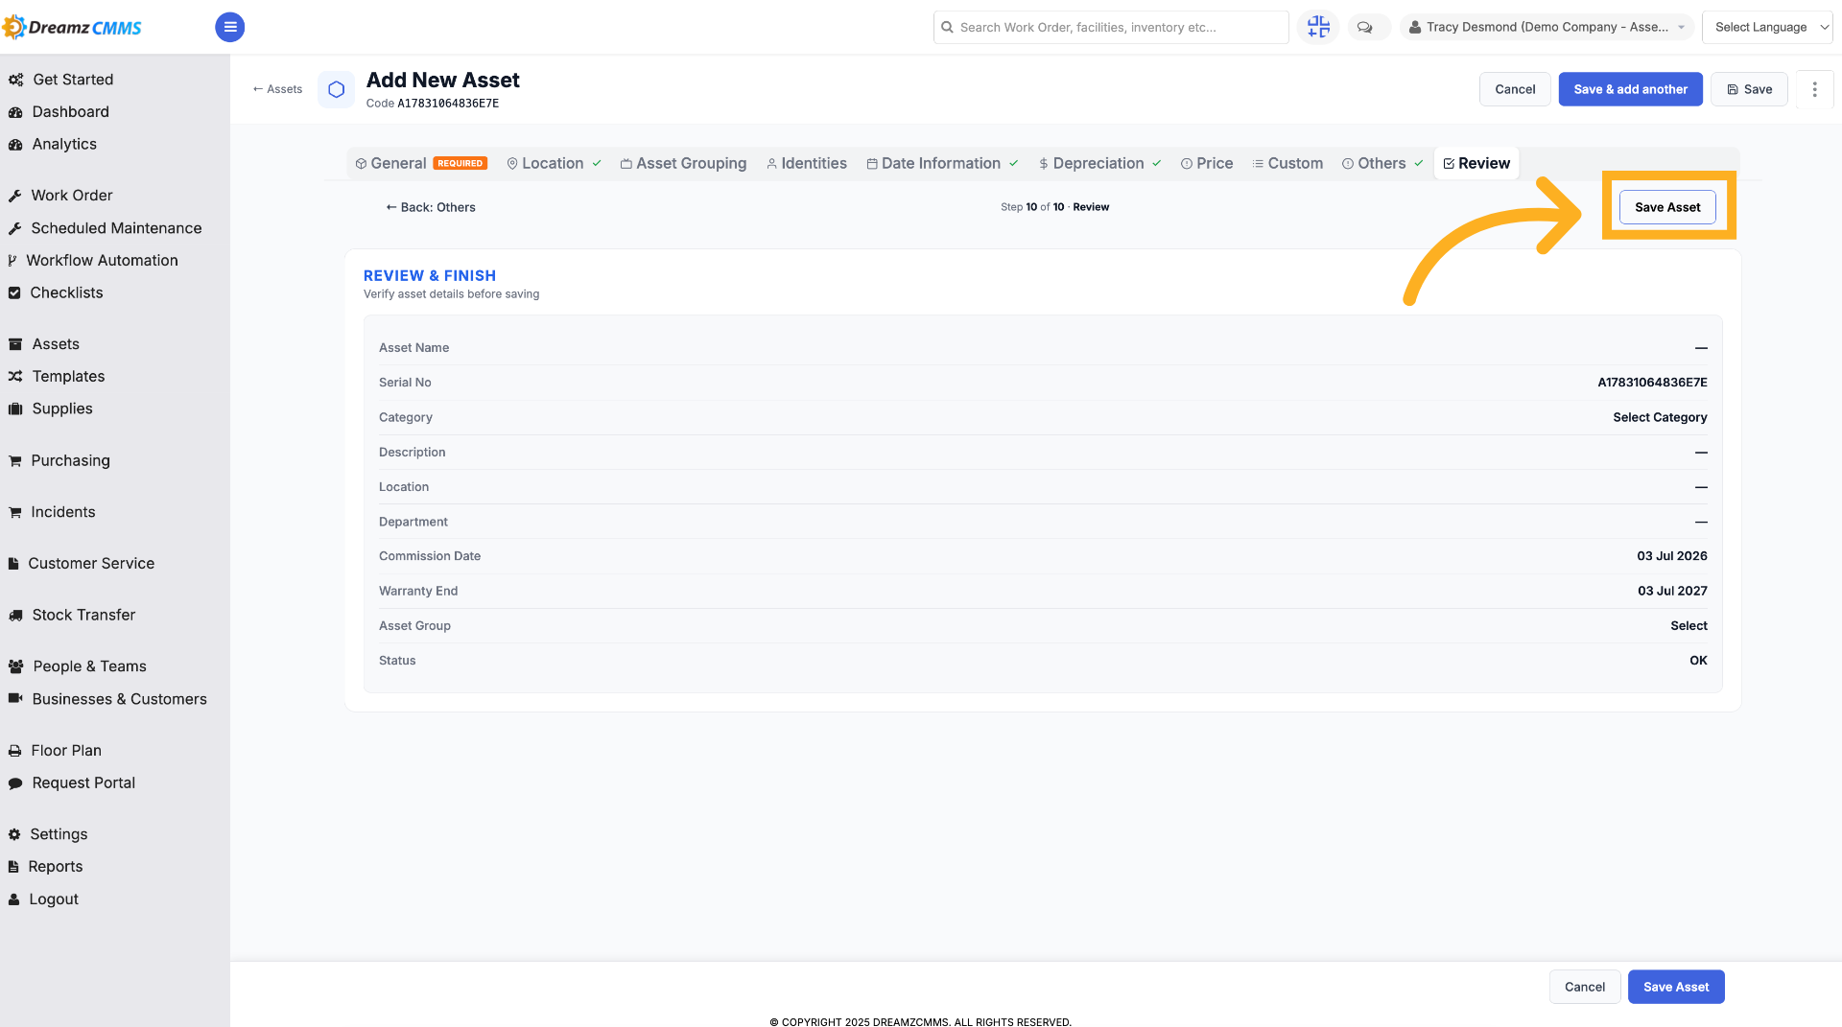Click the hexagon asset icon by title

pos(336,89)
